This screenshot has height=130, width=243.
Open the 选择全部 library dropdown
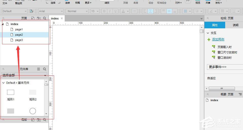[x=24, y=75]
